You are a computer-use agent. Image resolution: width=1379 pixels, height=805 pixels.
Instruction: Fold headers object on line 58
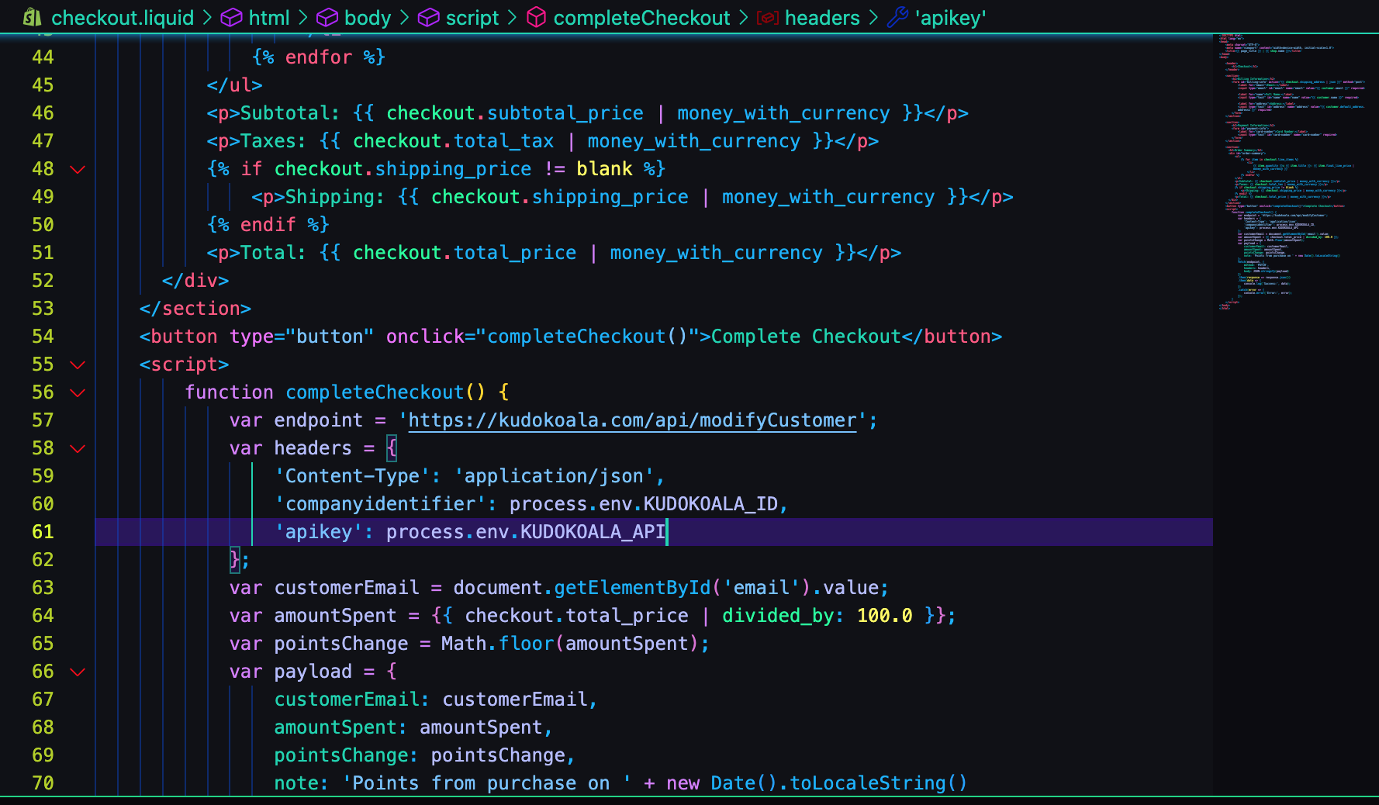point(78,448)
